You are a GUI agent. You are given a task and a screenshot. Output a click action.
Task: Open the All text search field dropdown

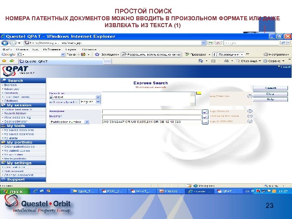(x=98, y=97)
